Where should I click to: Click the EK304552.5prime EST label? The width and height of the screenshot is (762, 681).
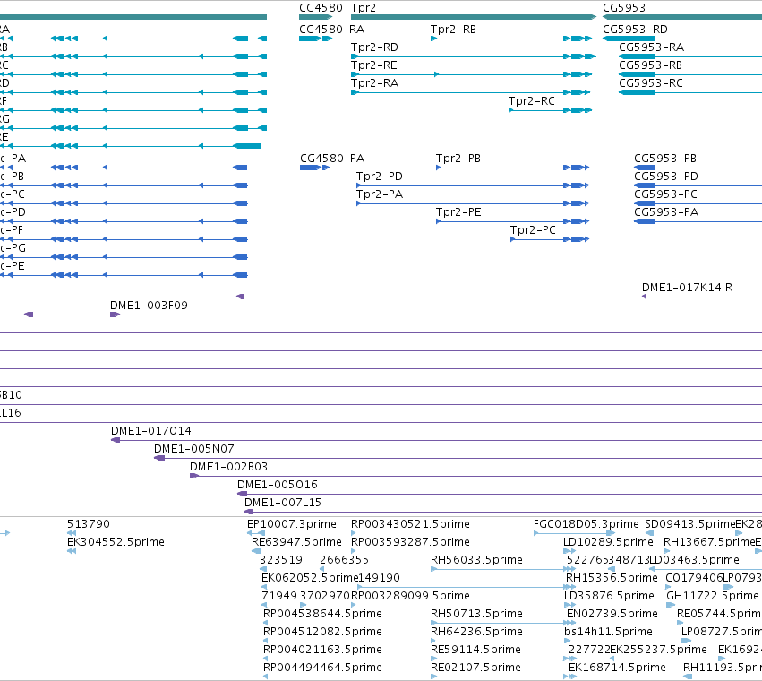(116, 542)
